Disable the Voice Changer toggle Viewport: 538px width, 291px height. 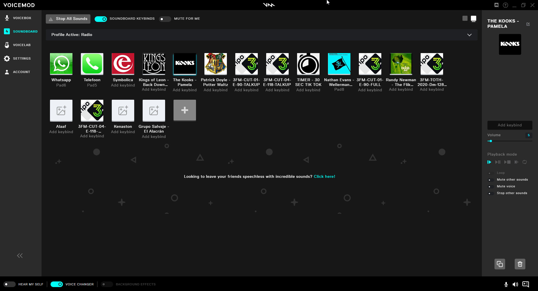pyautogui.click(x=57, y=284)
